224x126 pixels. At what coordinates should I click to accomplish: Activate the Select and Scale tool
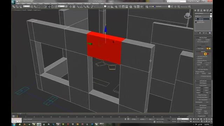pyautogui.click(x=56, y=7)
